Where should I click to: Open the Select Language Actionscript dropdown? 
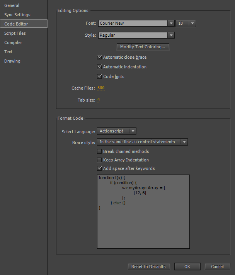pos(117,131)
